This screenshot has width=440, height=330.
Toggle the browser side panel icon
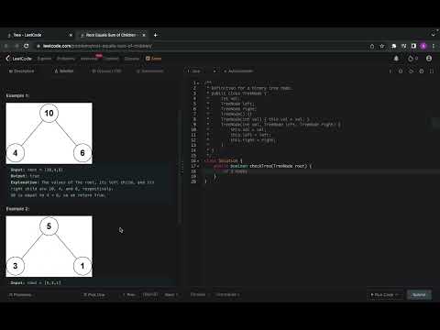click(413, 46)
